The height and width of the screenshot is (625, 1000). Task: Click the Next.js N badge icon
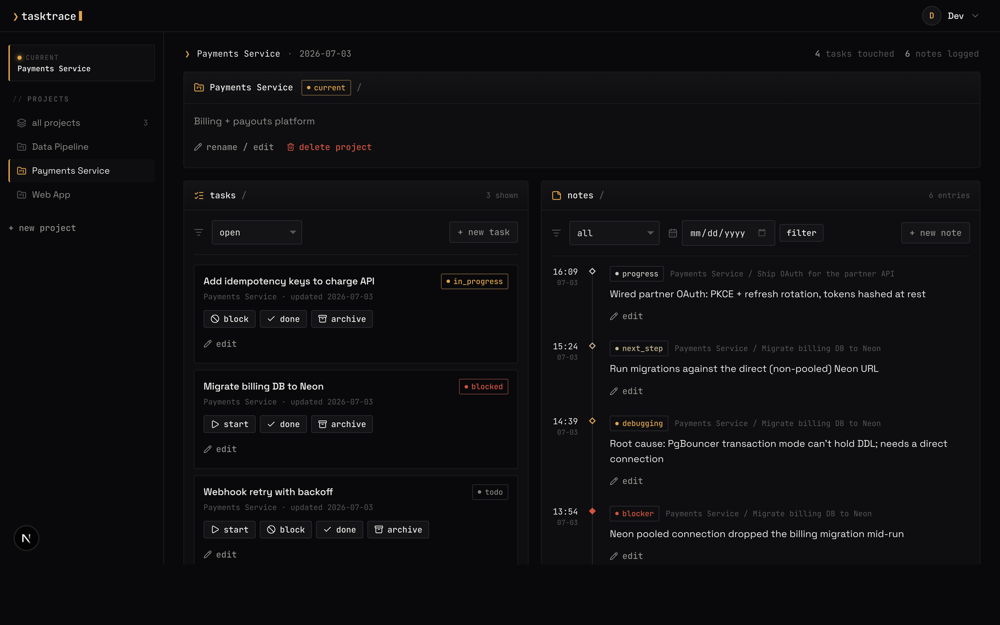(27, 538)
